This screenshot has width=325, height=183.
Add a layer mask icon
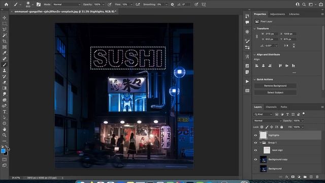pyautogui.click(x=292, y=177)
